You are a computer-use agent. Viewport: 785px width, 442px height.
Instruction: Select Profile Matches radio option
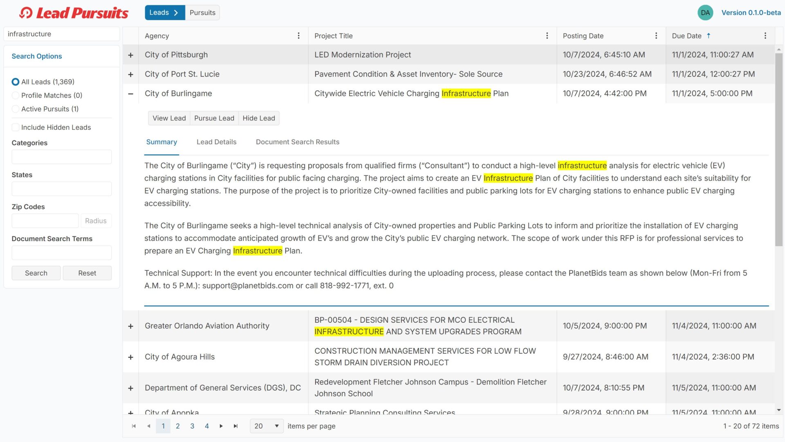point(16,96)
